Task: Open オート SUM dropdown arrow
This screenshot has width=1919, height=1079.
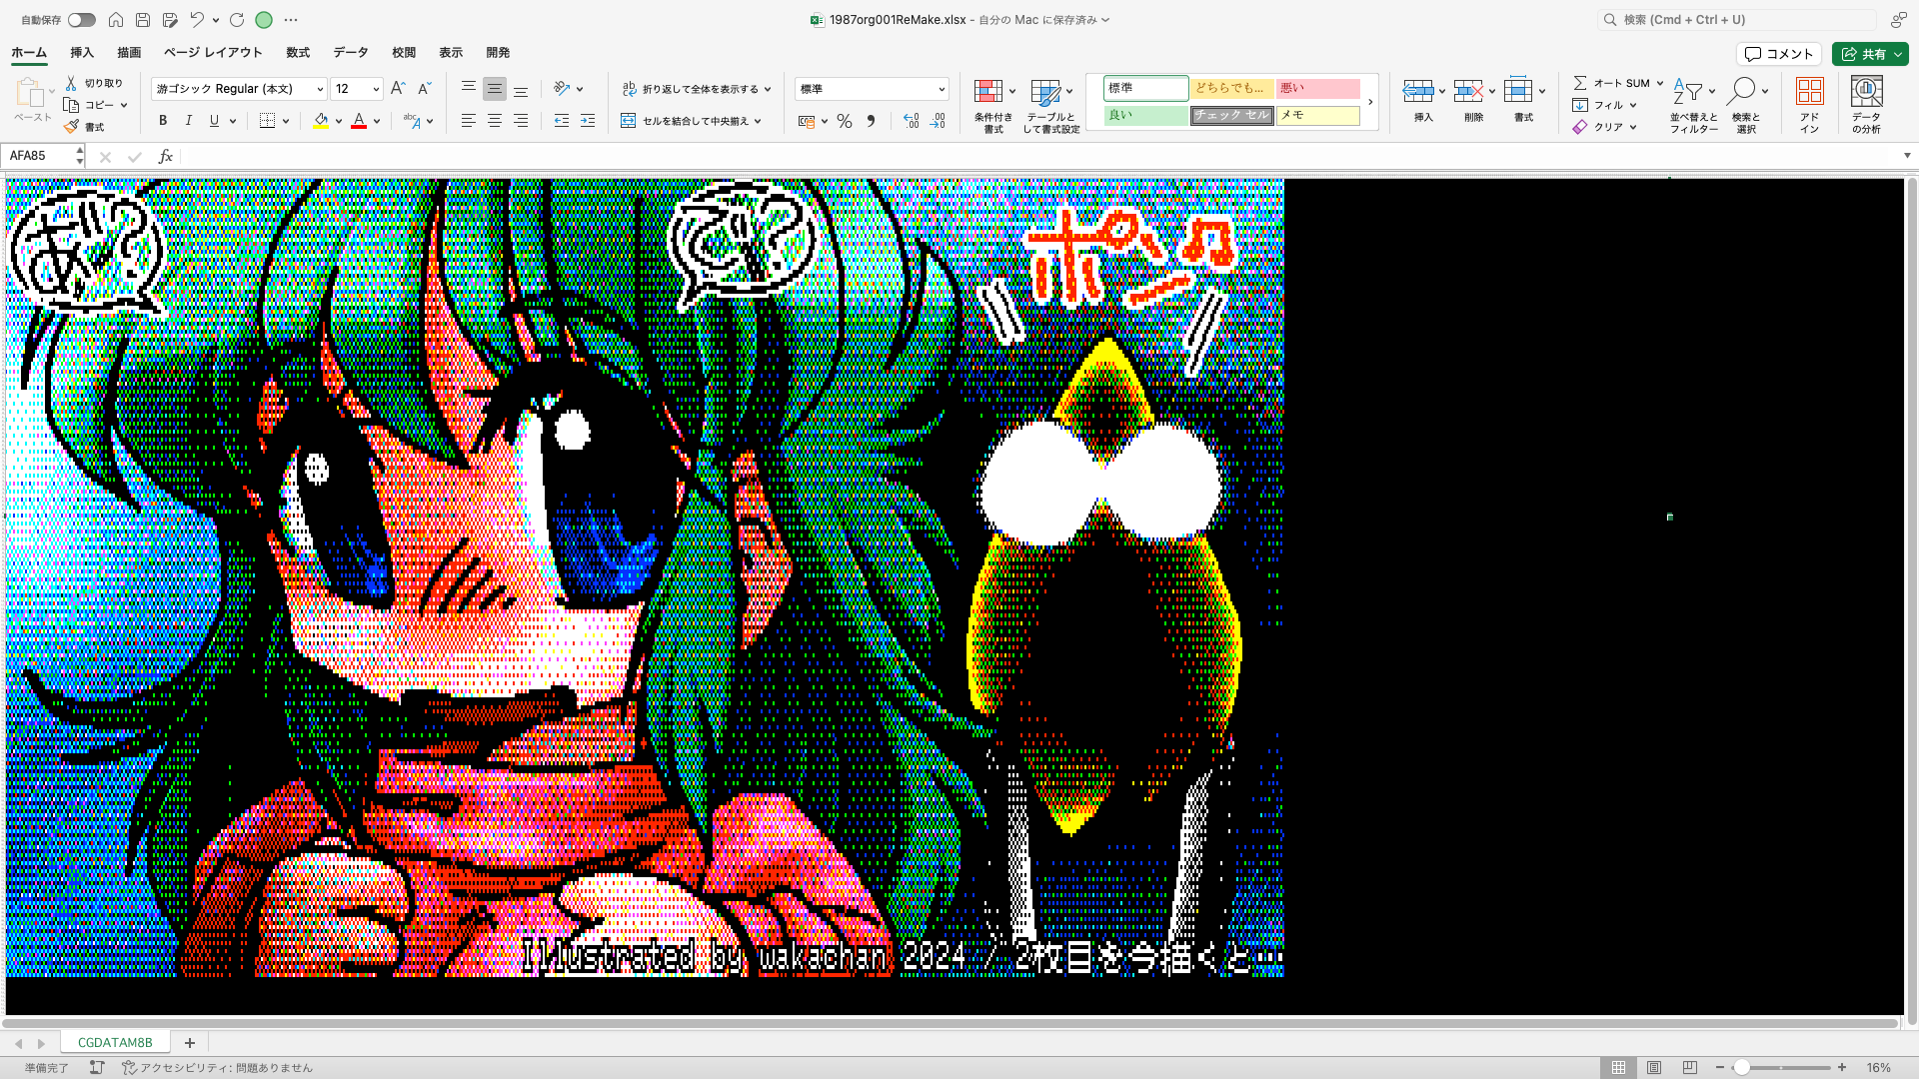Action: coord(1660,83)
